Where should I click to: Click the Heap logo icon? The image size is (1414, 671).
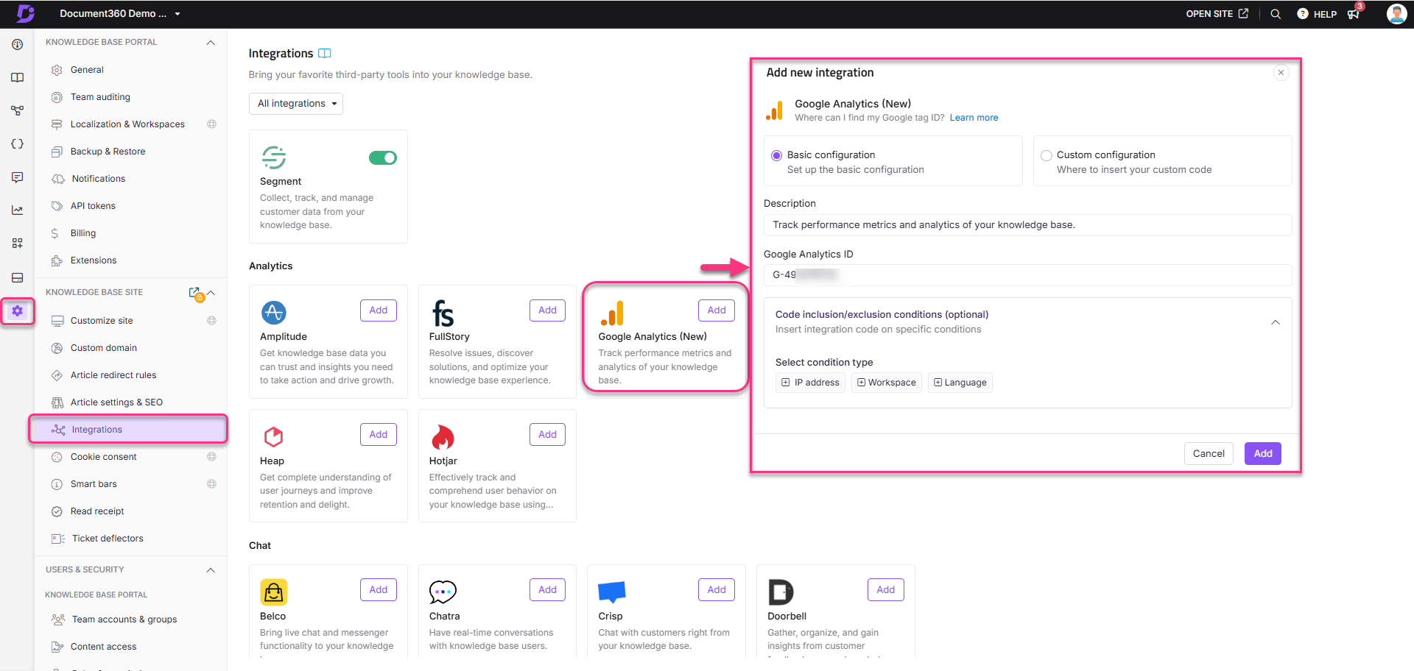click(x=274, y=437)
